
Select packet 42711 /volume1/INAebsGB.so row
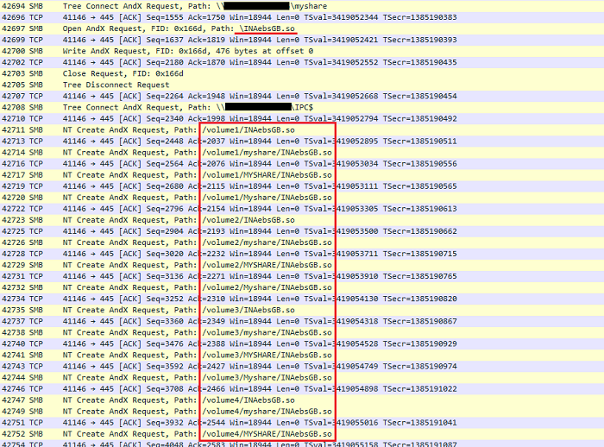[x=302, y=129]
